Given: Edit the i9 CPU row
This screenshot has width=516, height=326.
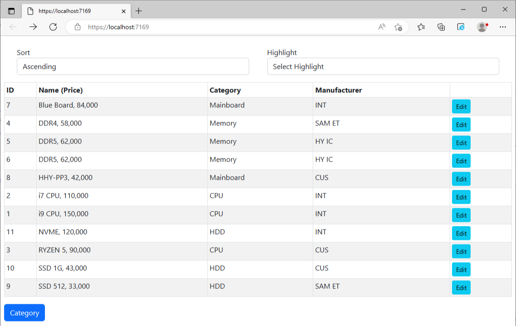Looking at the screenshot, I should [x=461, y=215].
